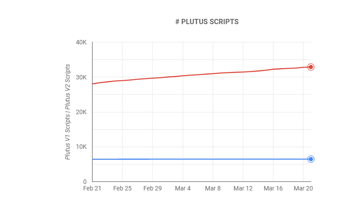Image resolution: width=361 pixels, height=208 pixels.
Task: Click the rotated Plutus V1 / V2 Scripts axis title
Action: pyautogui.click(x=68, y=111)
